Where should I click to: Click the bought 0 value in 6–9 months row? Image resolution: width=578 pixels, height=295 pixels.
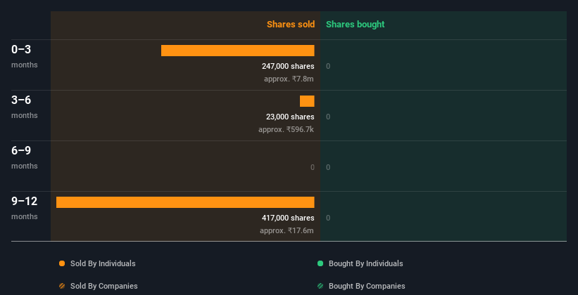click(328, 167)
